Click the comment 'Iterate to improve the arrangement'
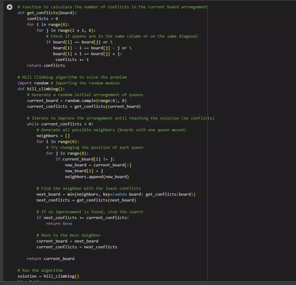The height and width of the screenshot is (285, 296). (x=121, y=118)
